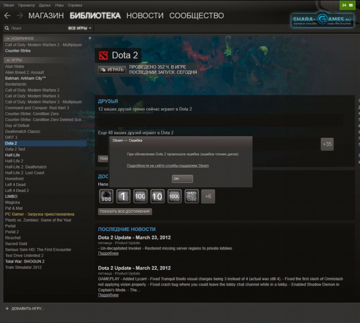Screen dimensions: 360x323
Task: Switch to the БИБЛИОТЕКА tab
Action: click(x=95, y=16)
